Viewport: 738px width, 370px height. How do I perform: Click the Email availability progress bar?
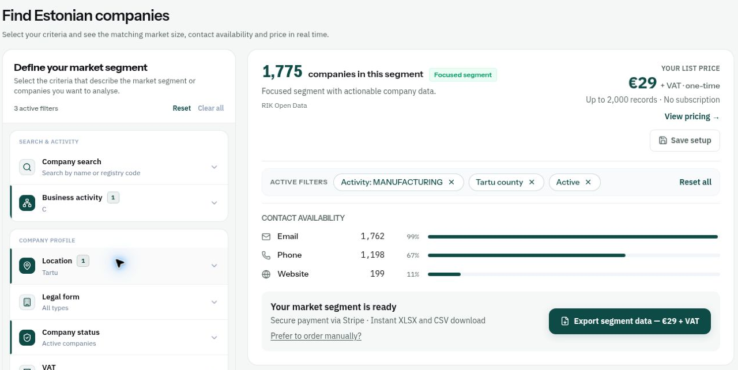click(x=574, y=236)
